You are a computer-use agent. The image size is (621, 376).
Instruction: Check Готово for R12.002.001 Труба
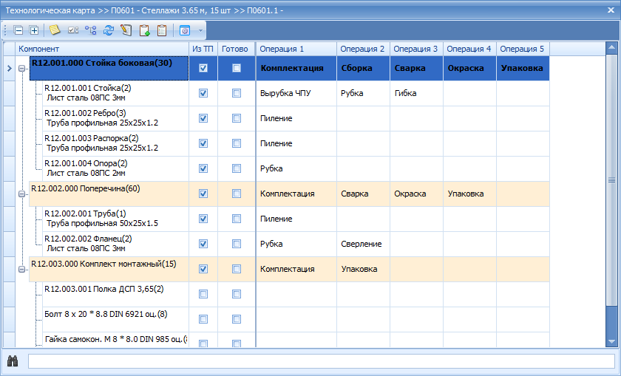click(x=237, y=219)
